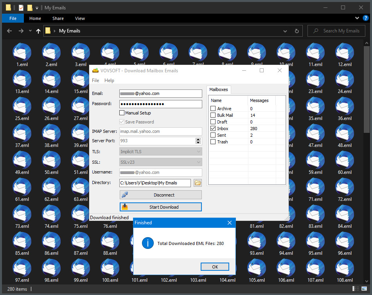Select the 108.eml file icon
The width and height of the screenshot is (372, 295).
[x=345, y=268]
